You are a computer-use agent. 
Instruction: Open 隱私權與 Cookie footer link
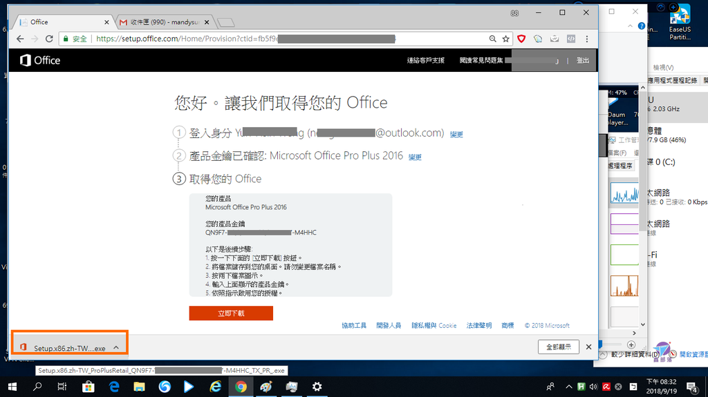(x=434, y=325)
